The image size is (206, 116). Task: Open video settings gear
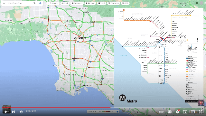[x=177, y=112]
